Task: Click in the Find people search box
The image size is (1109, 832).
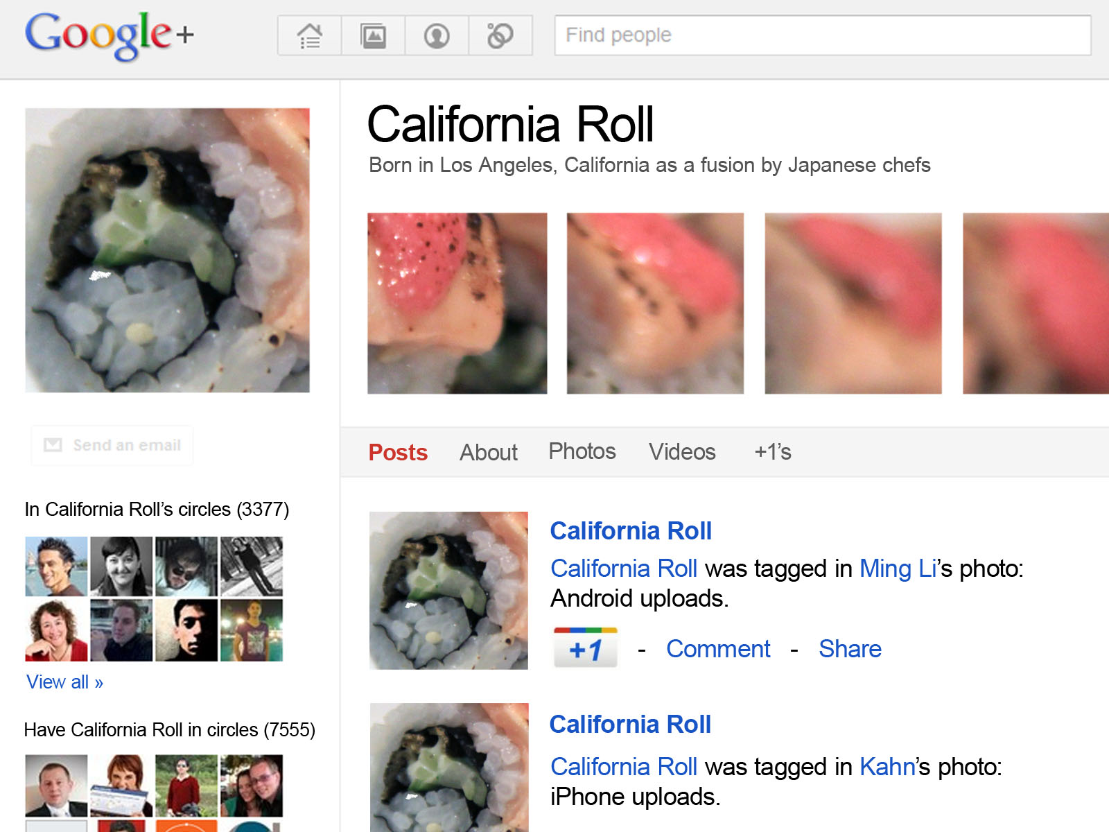Action: tap(821, 35)
